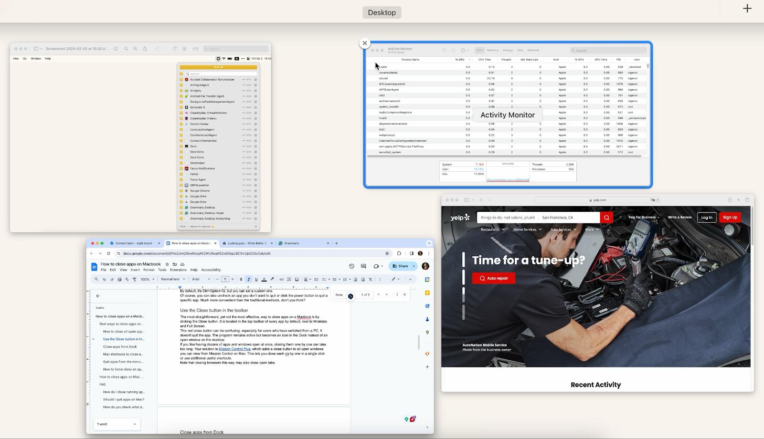Click the share icon in Preview toolbar
Image resolution: width=764 pixels, height=439 pixels.
pyautogui.click(x=145, y=49)
